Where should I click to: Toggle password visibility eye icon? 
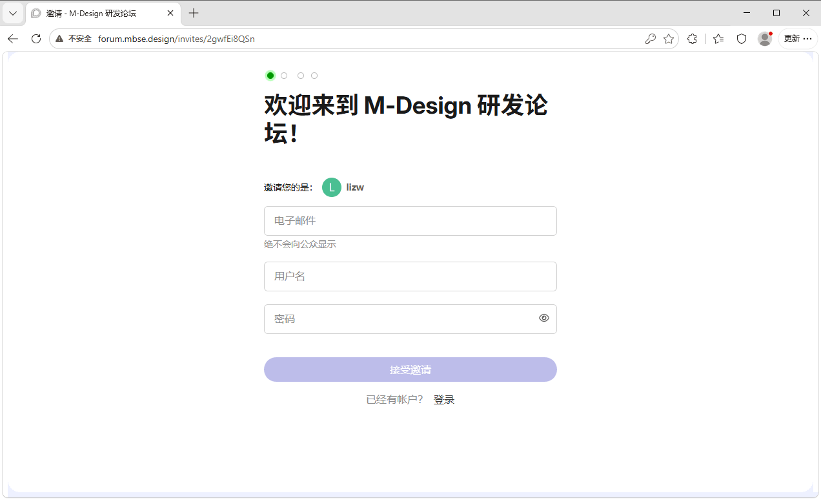click(544, 318)
